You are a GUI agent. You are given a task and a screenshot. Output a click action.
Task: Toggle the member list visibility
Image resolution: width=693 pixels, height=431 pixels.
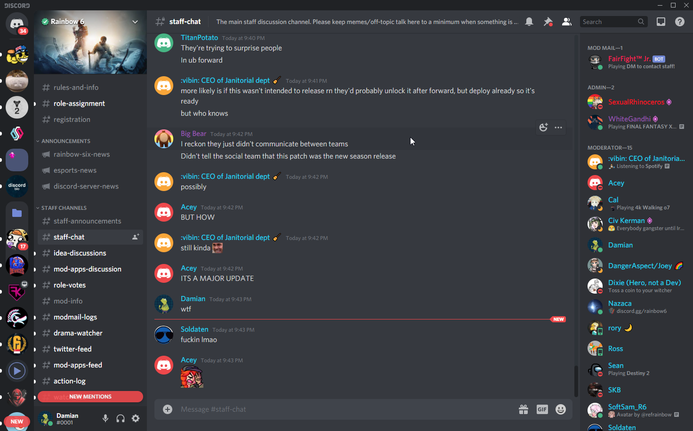(x=567, y=22)
